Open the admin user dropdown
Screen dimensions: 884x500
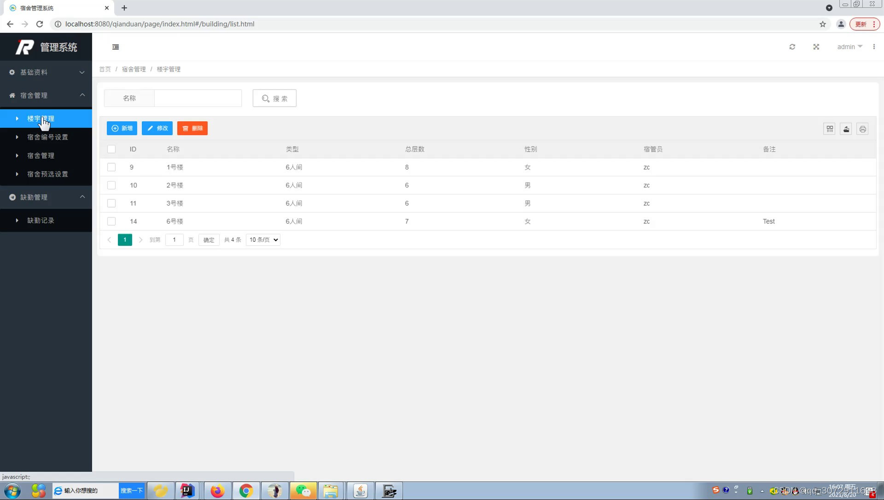point(849,47)
